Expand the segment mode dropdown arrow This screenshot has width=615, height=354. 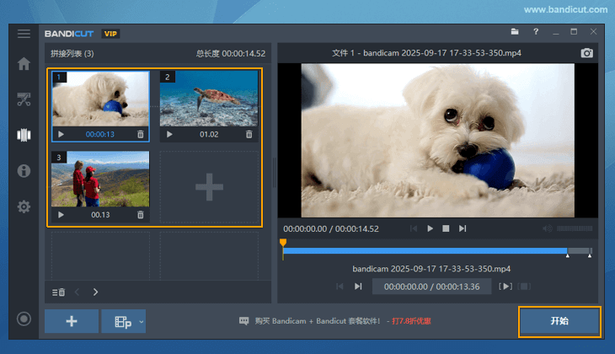pos(142,322)
